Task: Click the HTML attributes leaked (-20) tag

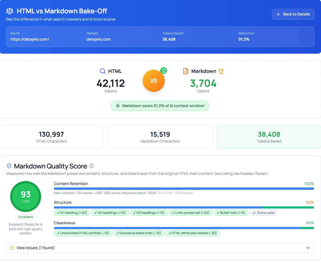Action: point(193,233)
